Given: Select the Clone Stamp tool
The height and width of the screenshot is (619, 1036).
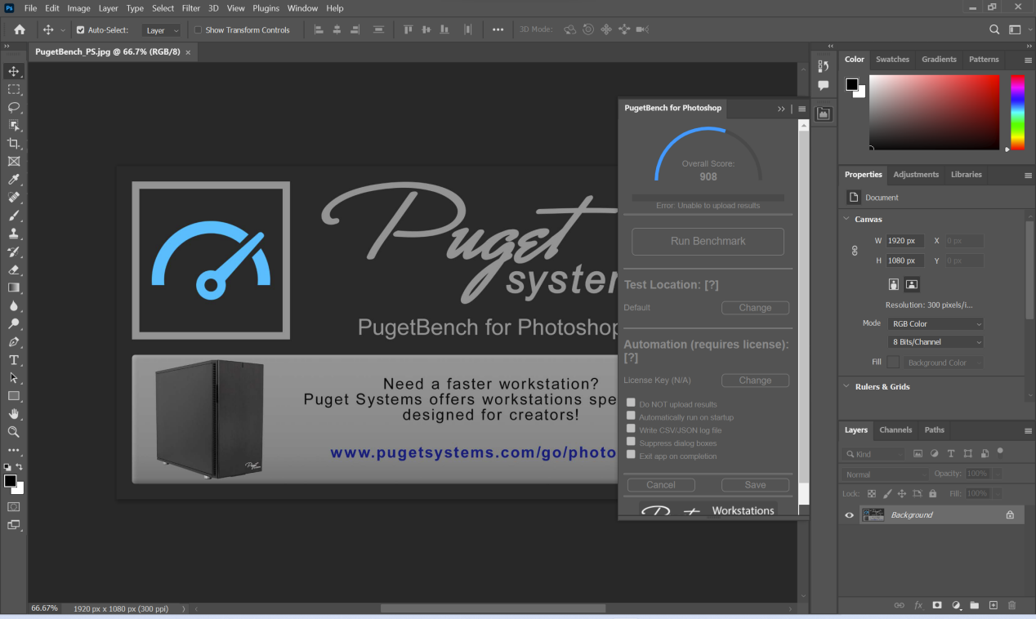Looking at the screenshot, I should tap(14, 234).
